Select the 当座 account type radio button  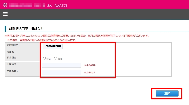point(56,58)
